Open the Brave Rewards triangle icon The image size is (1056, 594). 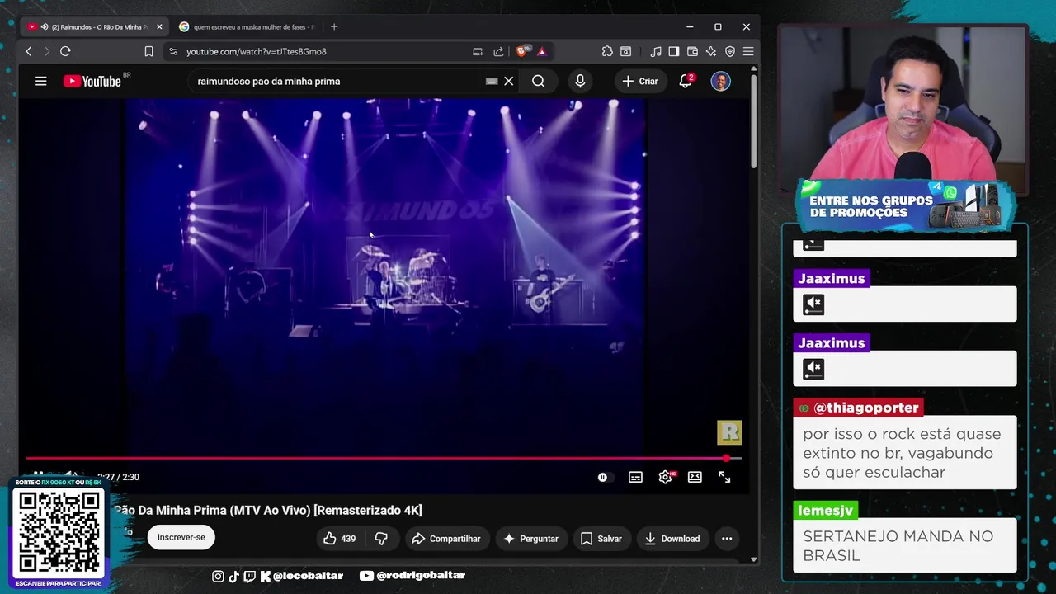[x=541, y=51]
